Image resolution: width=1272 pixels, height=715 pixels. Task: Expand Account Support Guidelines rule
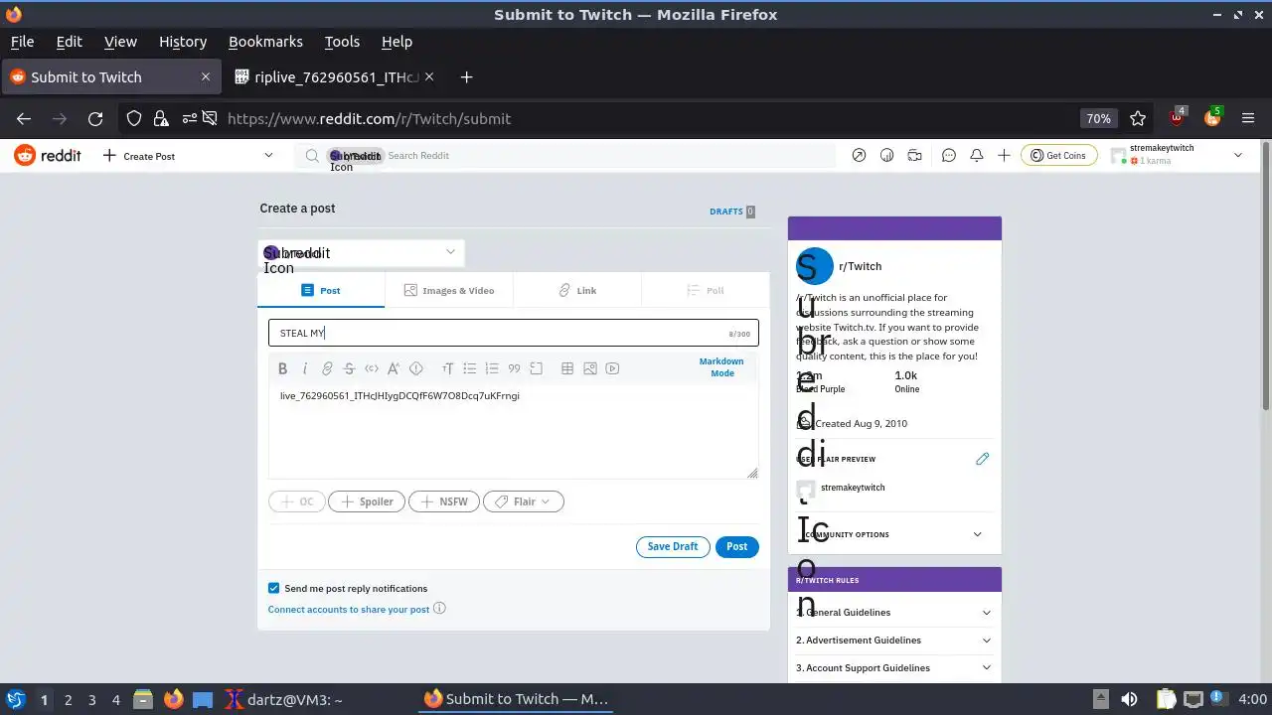(894, 668)
